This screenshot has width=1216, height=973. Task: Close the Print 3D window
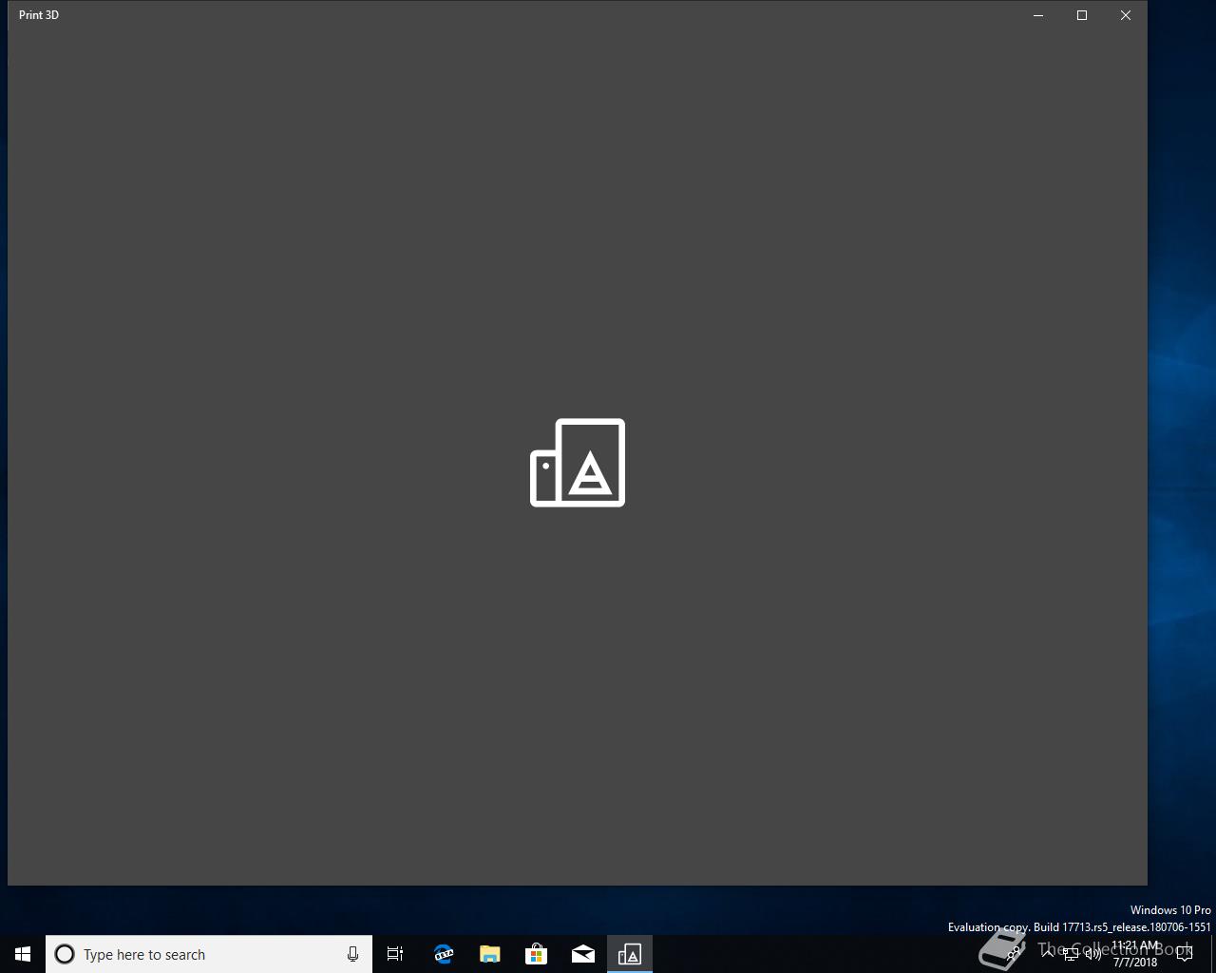point(1126,15)
